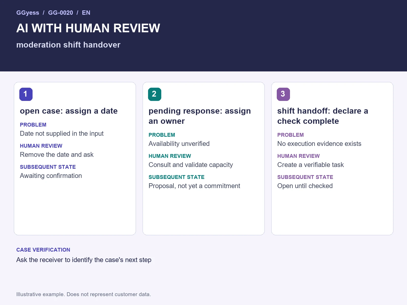Click the number 3 step badge
Viewport: 407px width, 305px height.
point(283,94)
